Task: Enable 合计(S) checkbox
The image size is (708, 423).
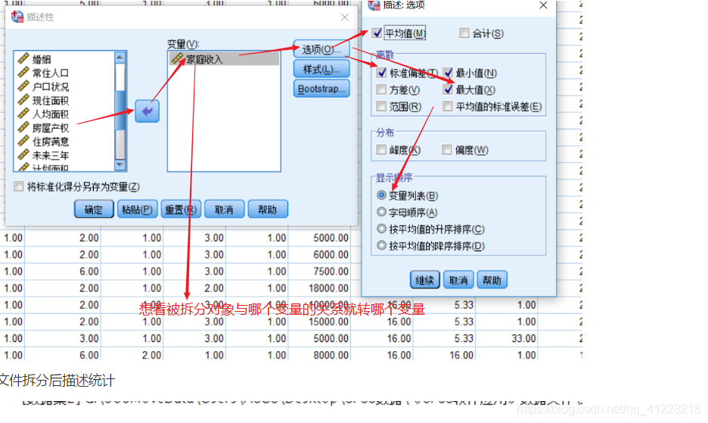Action: pyautogui.click(x=464, y=33)
